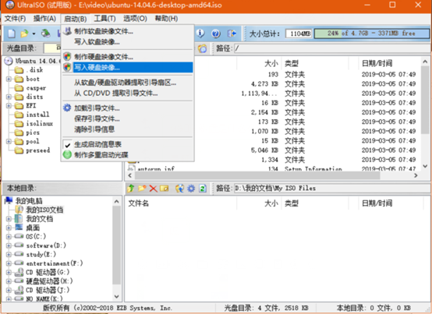
Task: Open the 工具(T) menu
Action: click(104, 19)
